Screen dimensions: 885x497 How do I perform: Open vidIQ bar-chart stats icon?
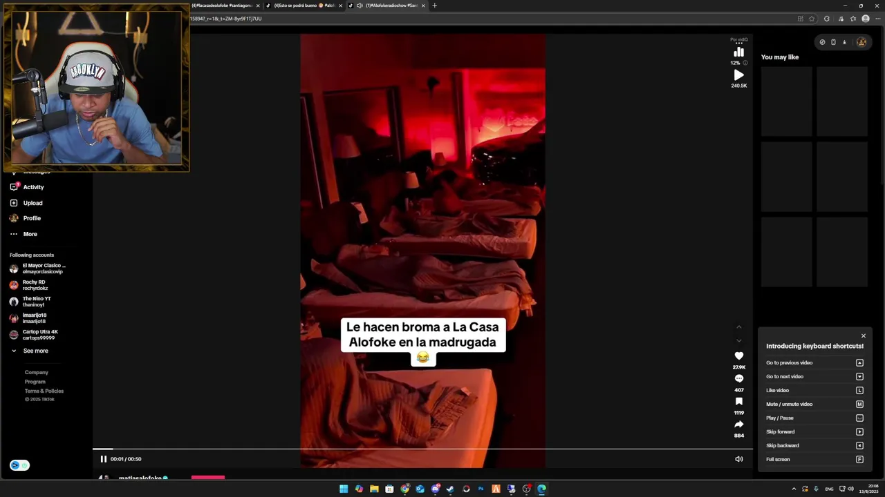coord(738,52)
